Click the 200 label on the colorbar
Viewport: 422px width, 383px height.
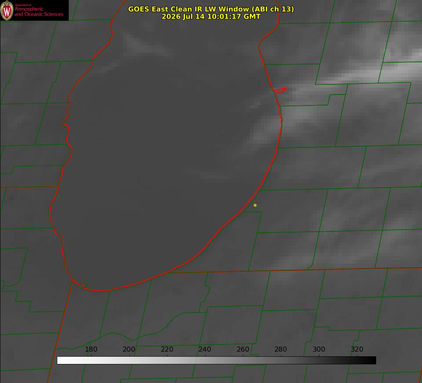(x=129, y=349)
